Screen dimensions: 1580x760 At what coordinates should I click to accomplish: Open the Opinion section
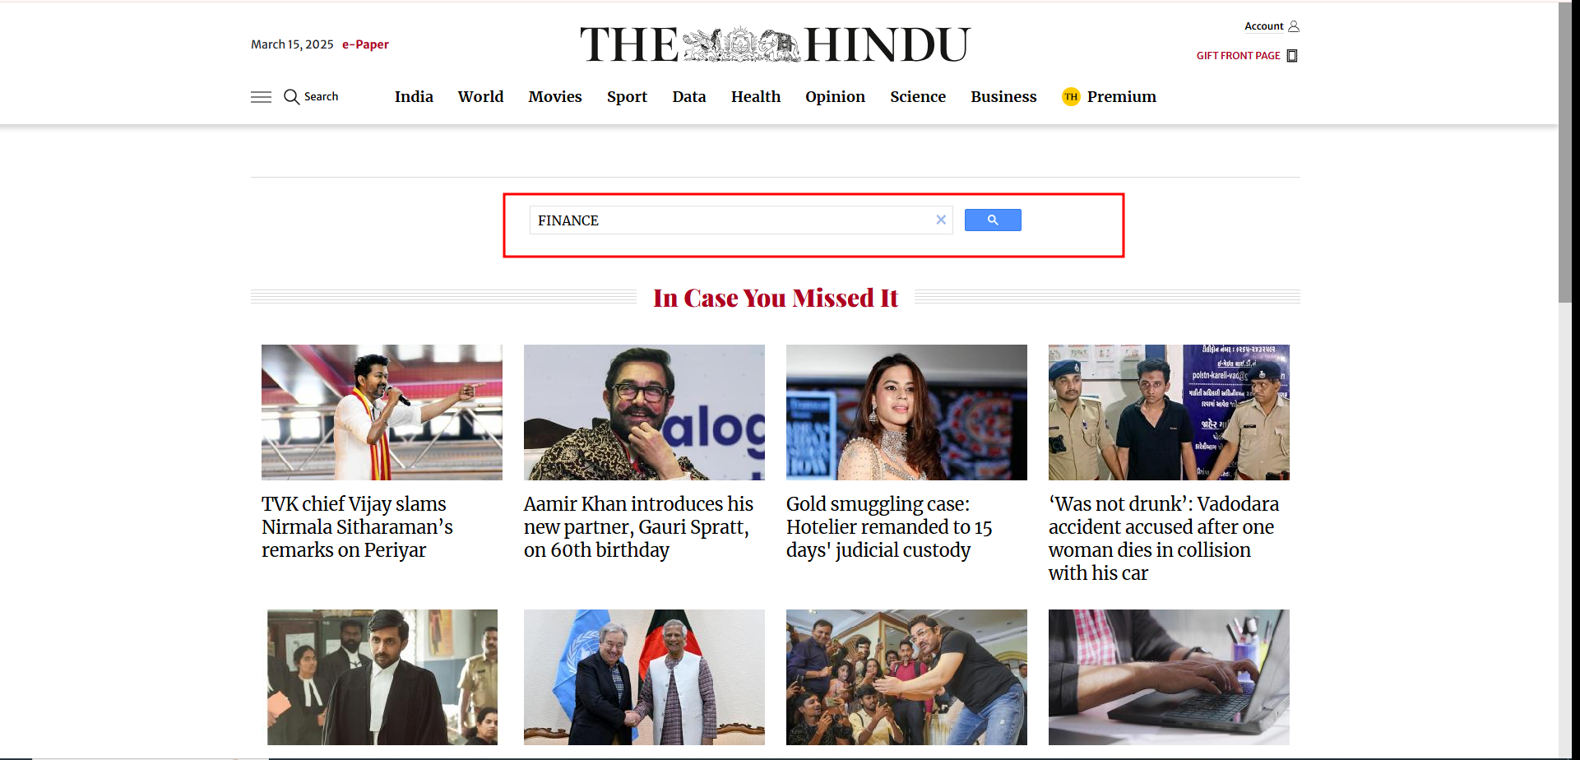[x=835, y=97]
